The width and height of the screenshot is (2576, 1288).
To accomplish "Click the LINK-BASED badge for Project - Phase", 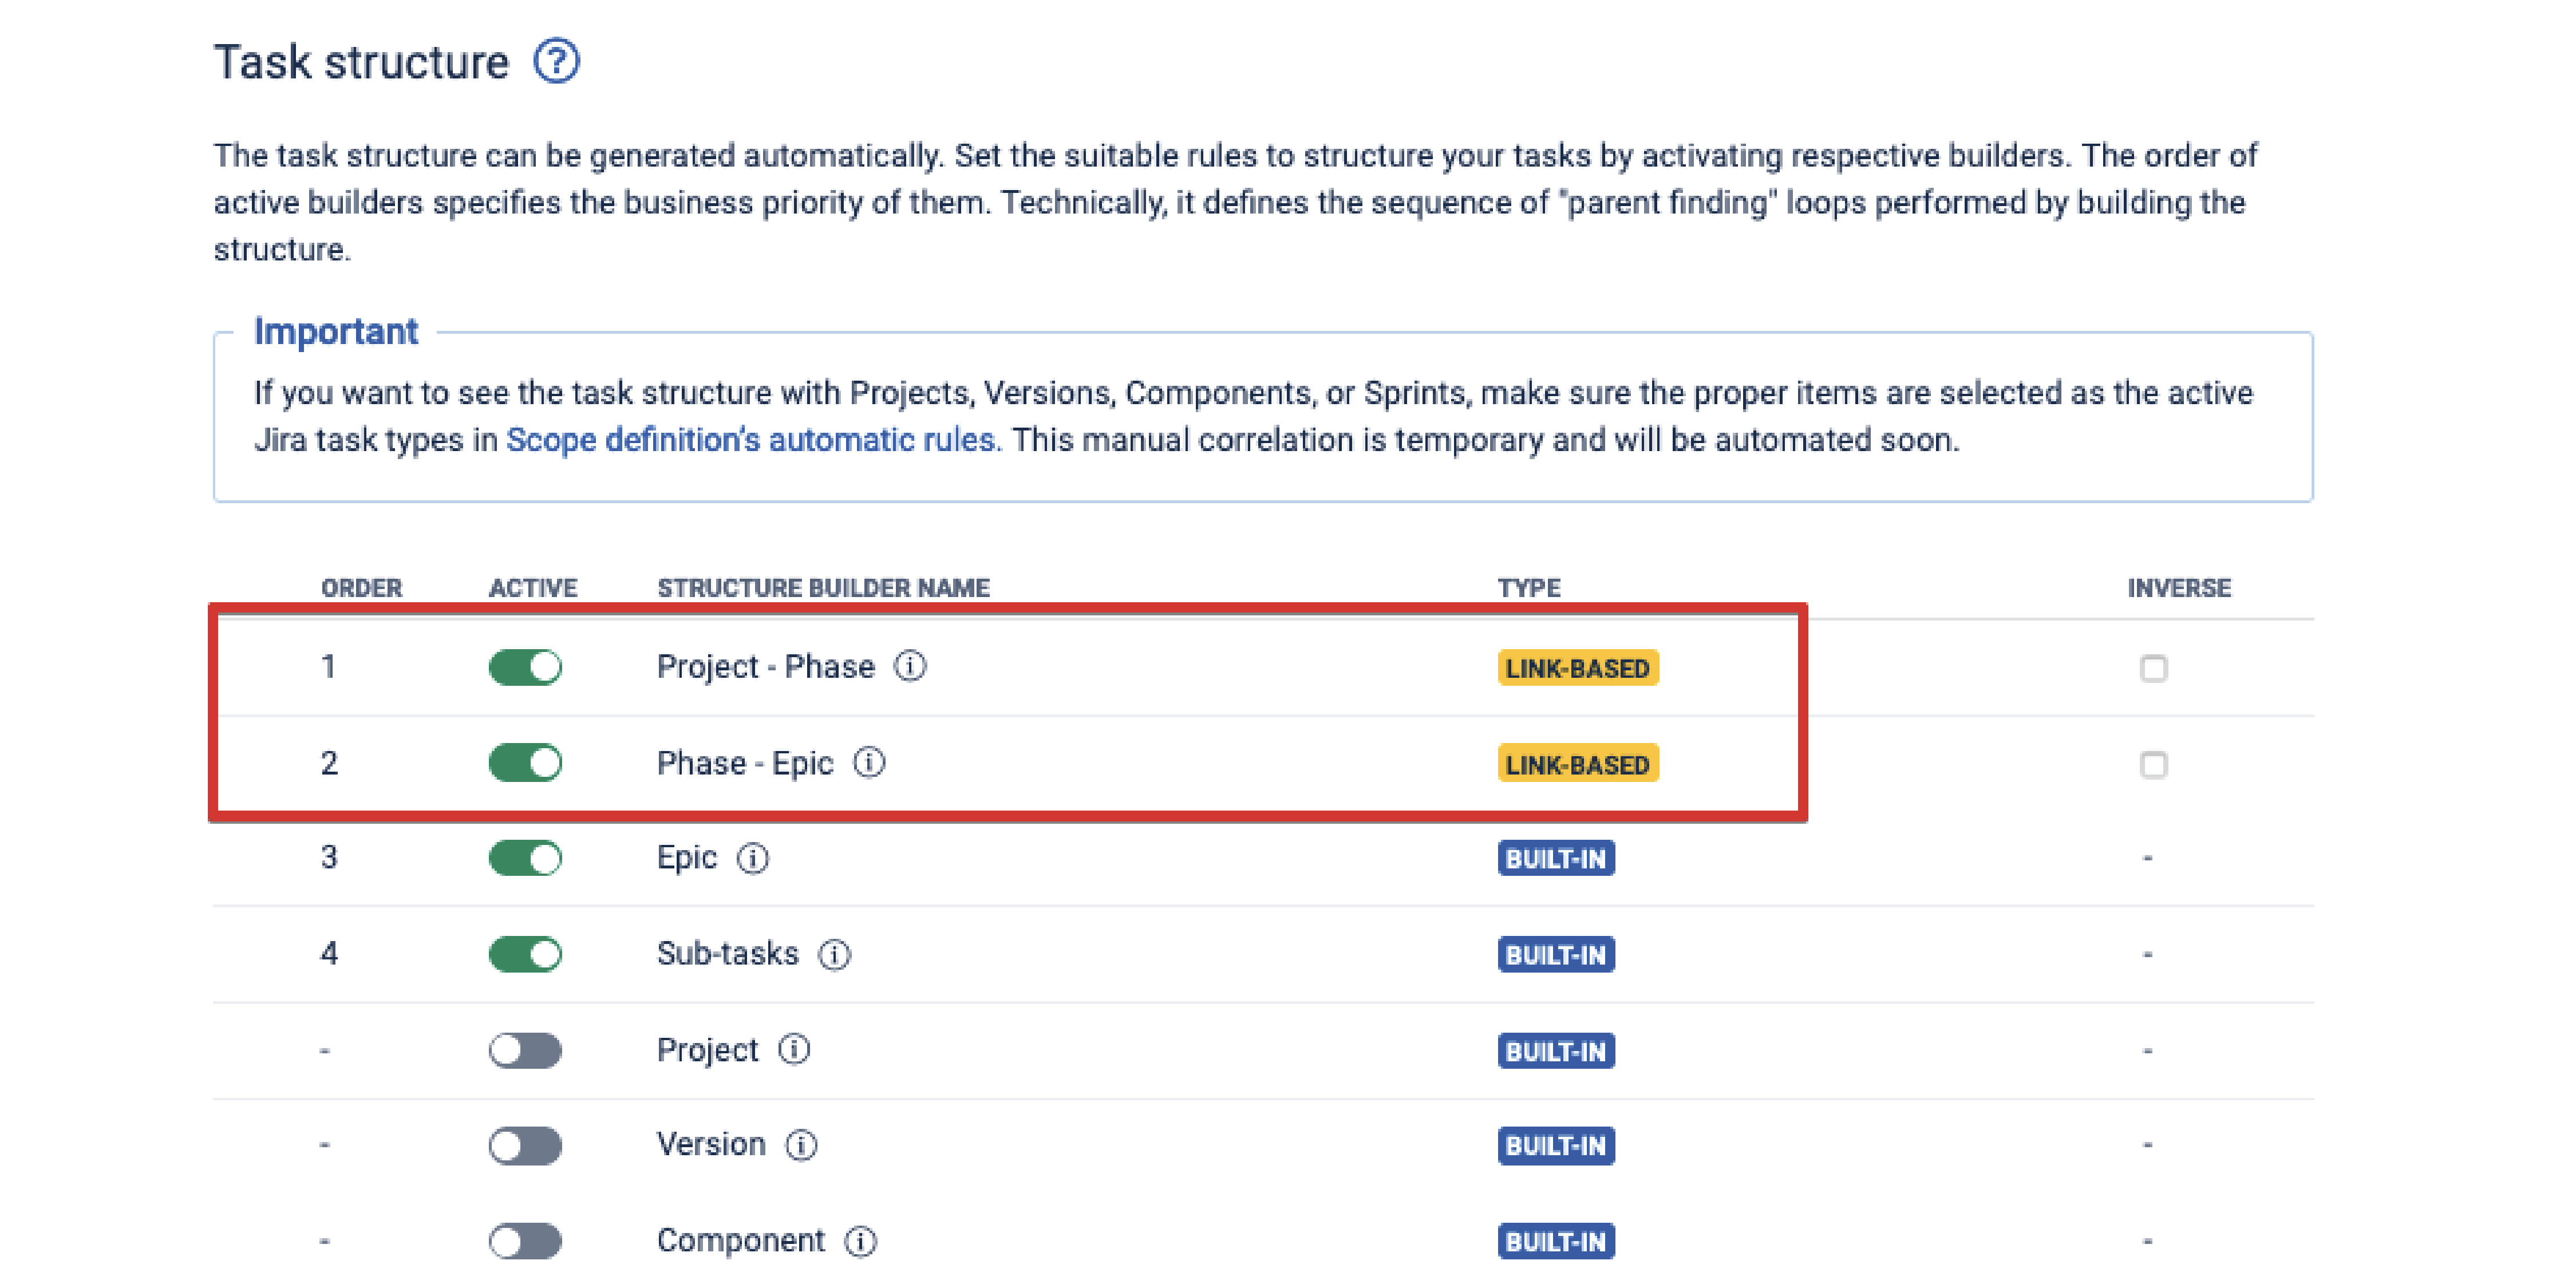I will tap(1578, 668).
